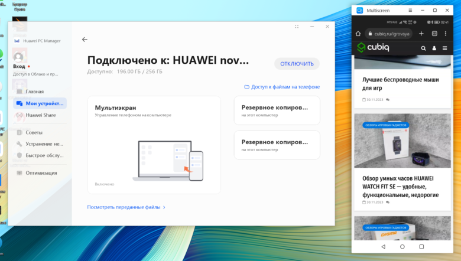
Task: Open Обзор умных часов HUAWEI WATCH FIT SE
Action: pos(401,187)
